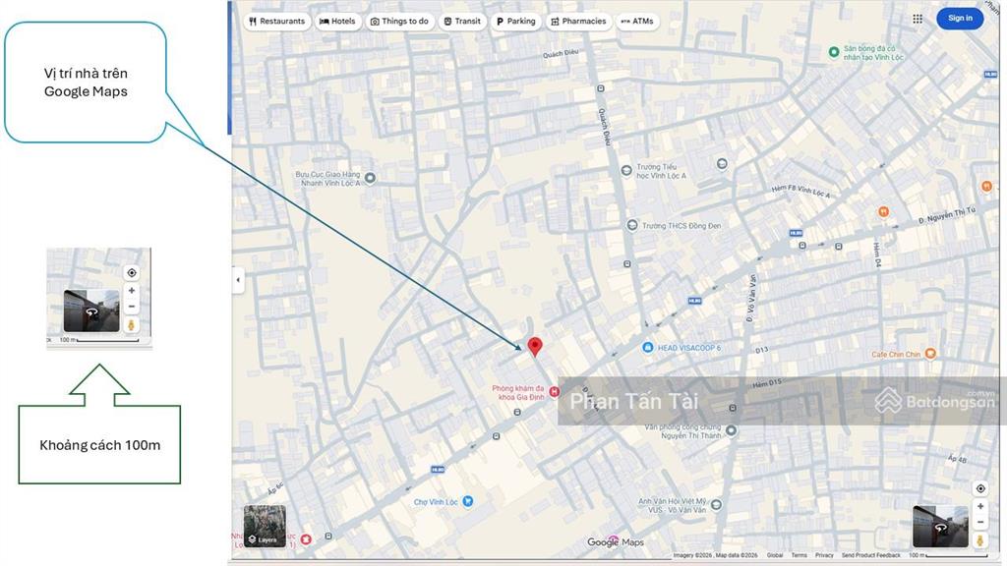Zoom in with the plus button on main map
Image resolution: width=1007 pixels, height=566 pixels.
coord(979,506)
